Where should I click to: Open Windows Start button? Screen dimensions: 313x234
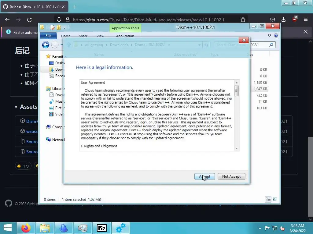pyautogui.click(x=8, y=228)
